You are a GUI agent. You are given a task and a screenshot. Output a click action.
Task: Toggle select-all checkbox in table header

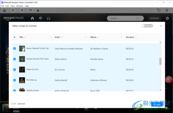click(x=14, y=37)
